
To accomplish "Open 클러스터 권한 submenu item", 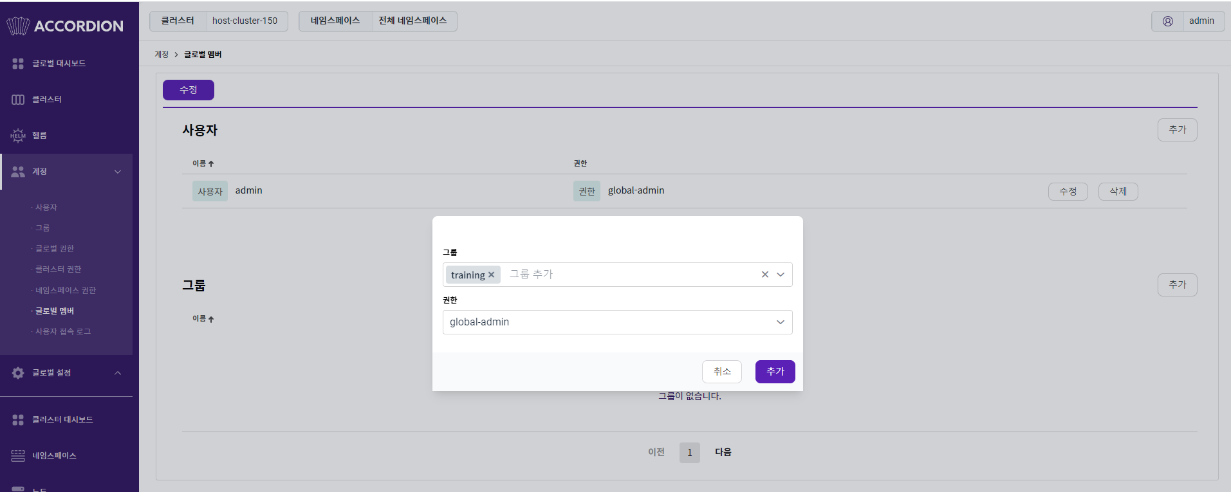I will (58, 269).
